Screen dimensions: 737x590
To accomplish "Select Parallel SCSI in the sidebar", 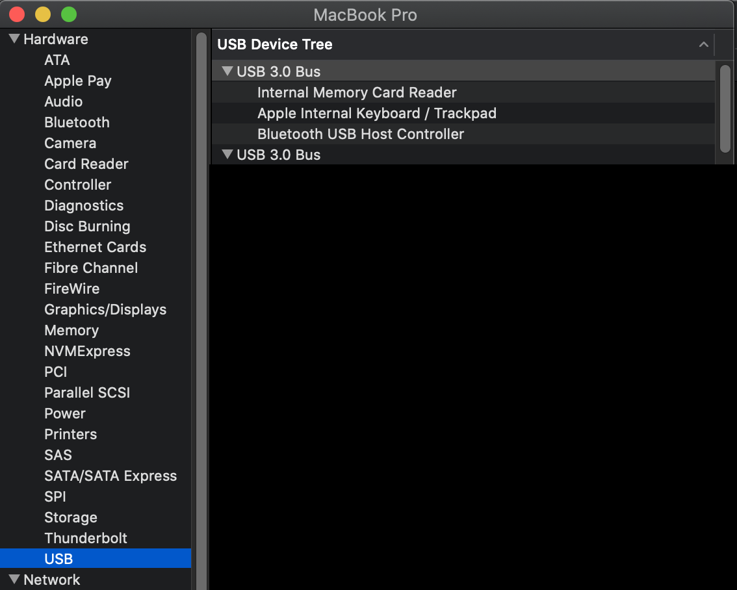I will [x=87, y=392].
